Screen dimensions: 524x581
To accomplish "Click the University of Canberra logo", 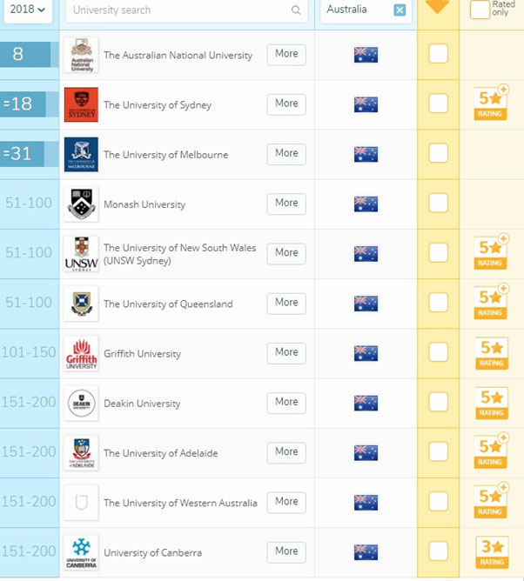I will [81, 552].
